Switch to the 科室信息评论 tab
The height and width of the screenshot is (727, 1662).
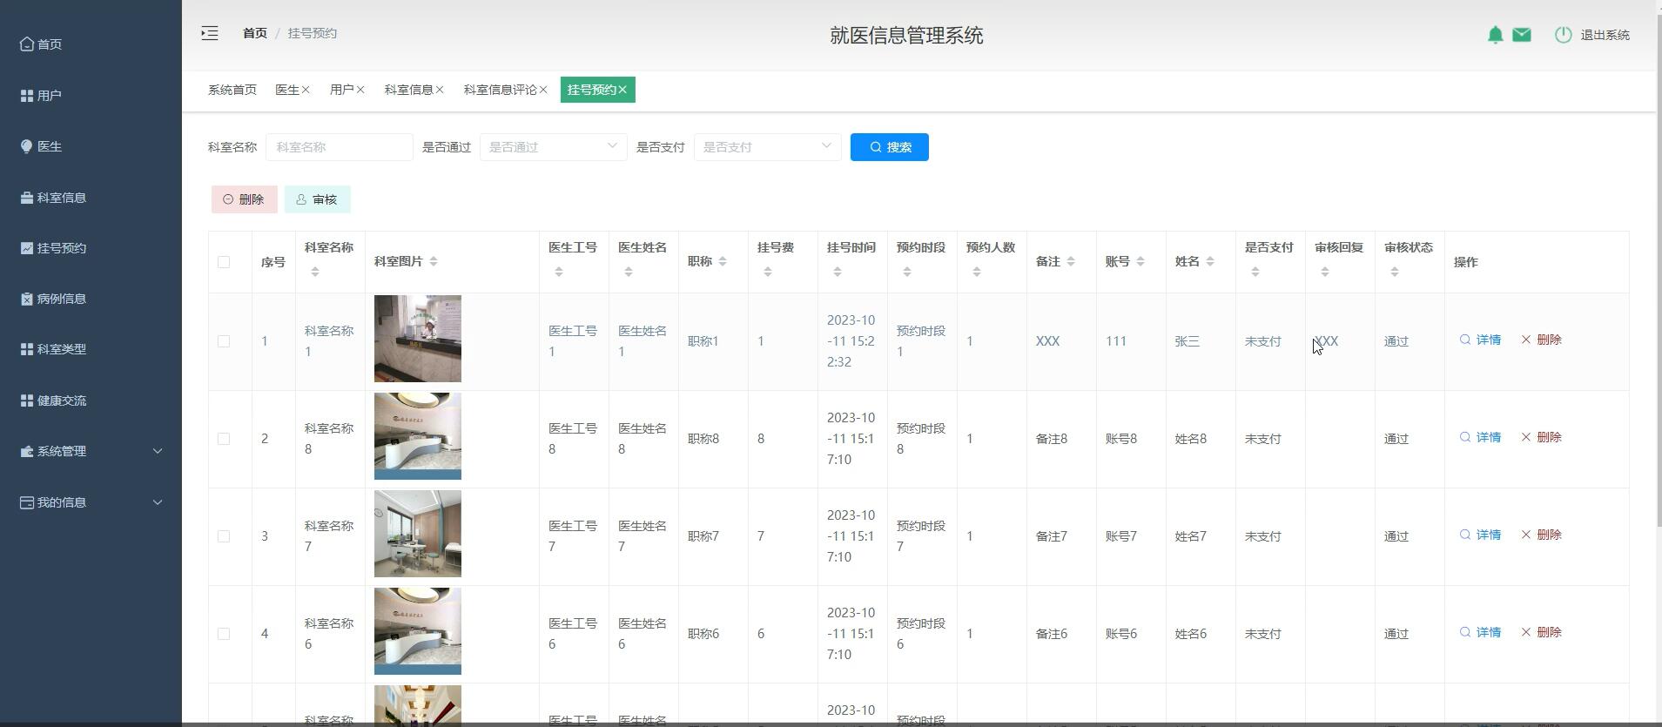pos(501,90)
